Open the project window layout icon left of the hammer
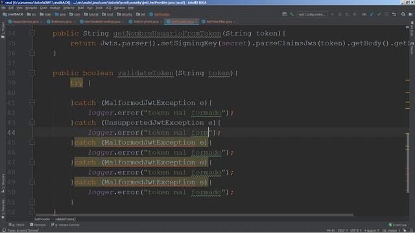Viewport: 415px width, 233px height. coord(284,14)
